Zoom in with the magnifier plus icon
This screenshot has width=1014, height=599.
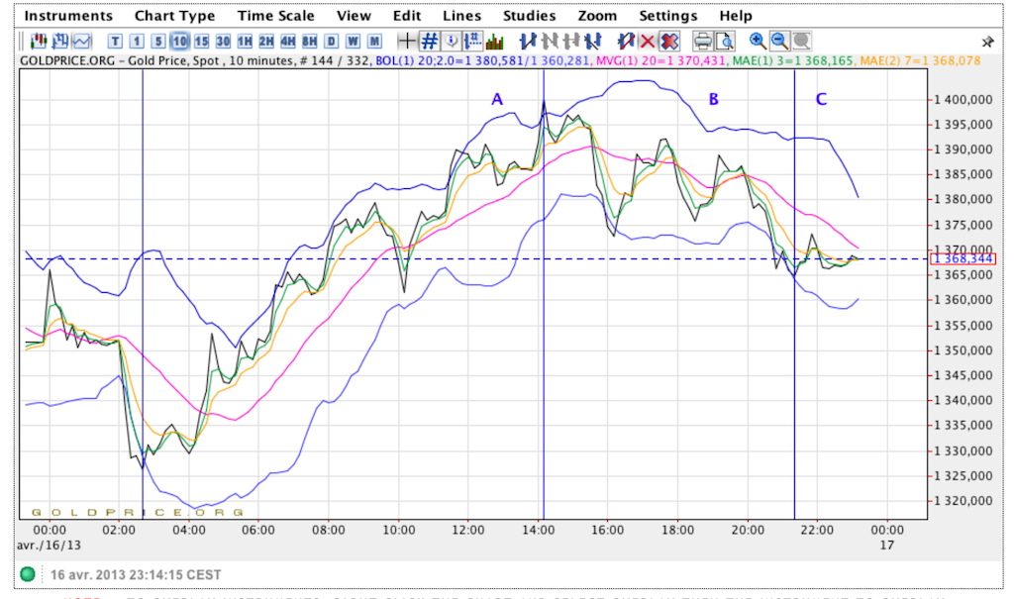point(758,42)
